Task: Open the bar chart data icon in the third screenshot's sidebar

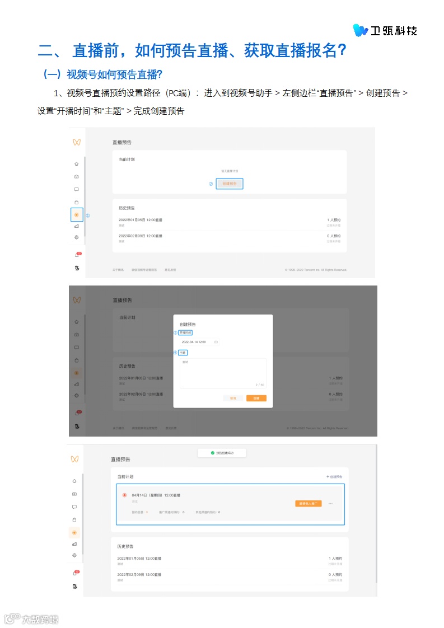Action: [74, 544]
